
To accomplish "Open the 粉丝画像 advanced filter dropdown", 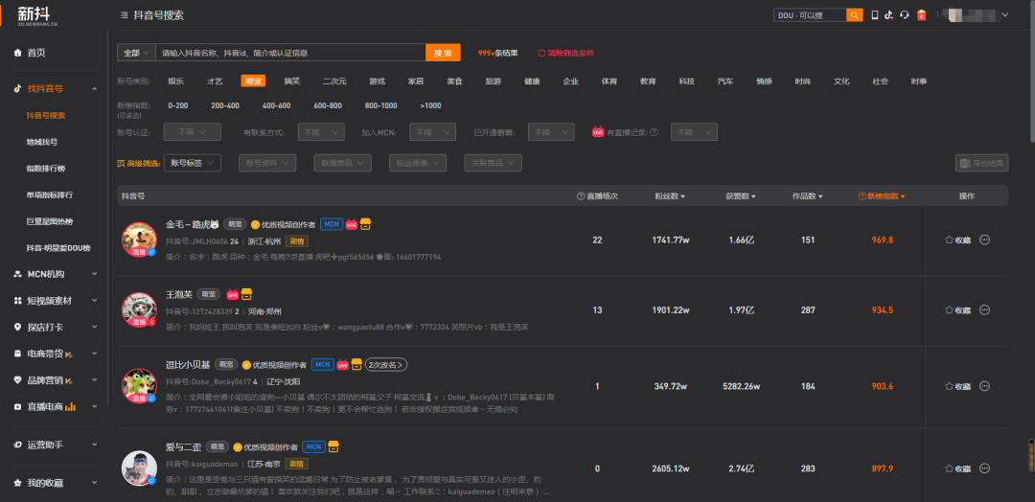I will point(418,163).
